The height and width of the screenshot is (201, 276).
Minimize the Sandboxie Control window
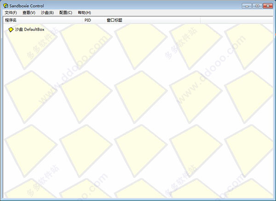(247, 5)
